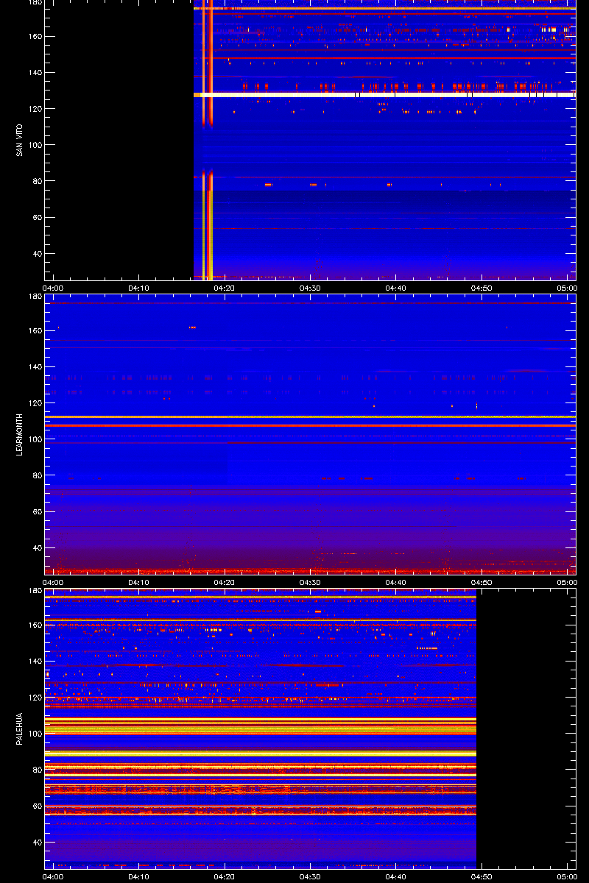Viewport: 589px width, 883px height.
Task: Click the white horizontal band in San Vito spectrogram
Action: (x=384, y=95)
